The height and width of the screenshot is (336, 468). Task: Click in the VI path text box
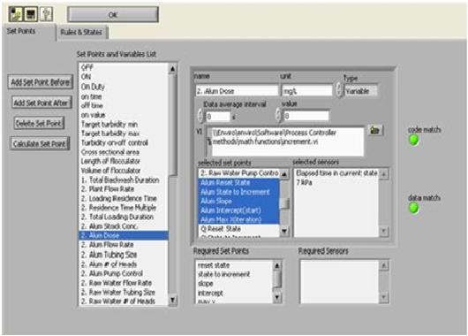pyautogui.click(x=288, y=141)
